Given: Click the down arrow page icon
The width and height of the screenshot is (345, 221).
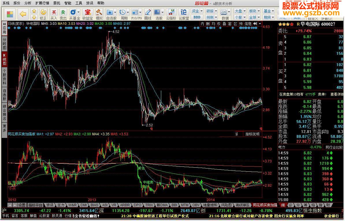Looking at the screenshot, I should tap(34, 17).
